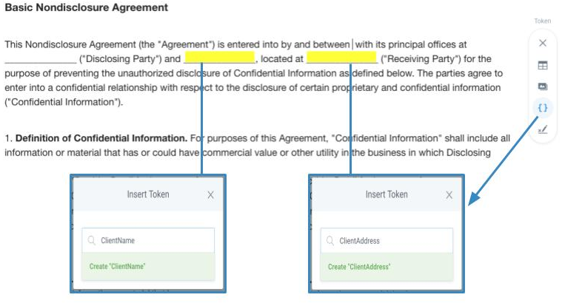Select the insert table icon in the side toolbar

pyautogui.click(x=543, y=66)
